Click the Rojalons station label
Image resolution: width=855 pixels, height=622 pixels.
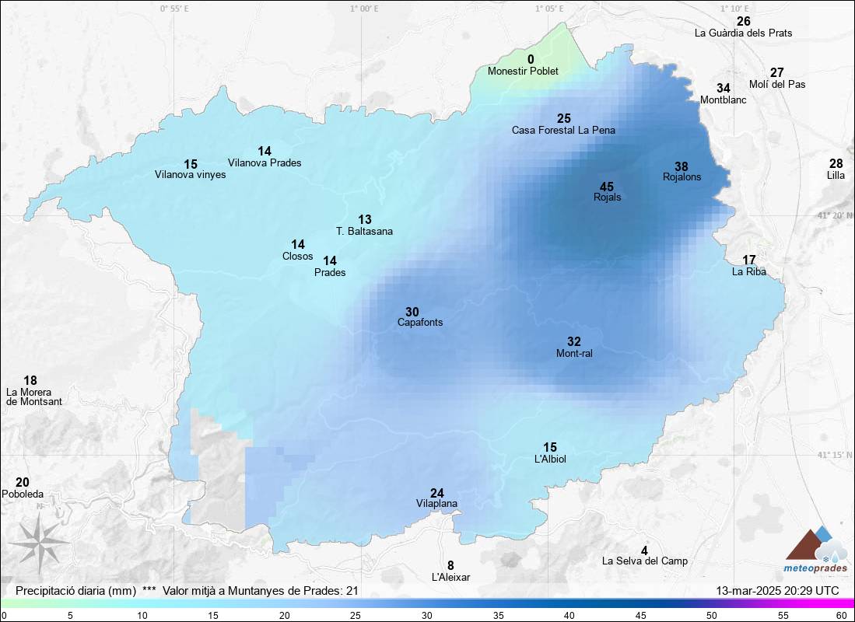(682, 177)
